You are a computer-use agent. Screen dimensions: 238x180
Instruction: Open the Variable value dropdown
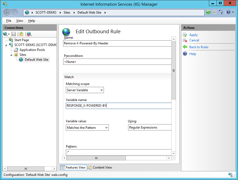[87, 128]
